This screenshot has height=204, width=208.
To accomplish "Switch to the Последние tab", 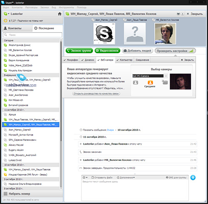I will click(47, 28).
